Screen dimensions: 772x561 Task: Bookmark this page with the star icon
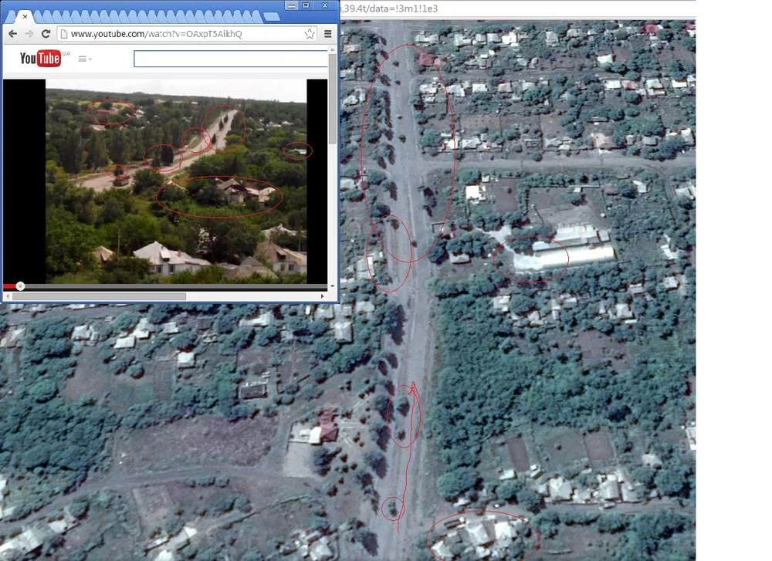[x=310, y=34]
